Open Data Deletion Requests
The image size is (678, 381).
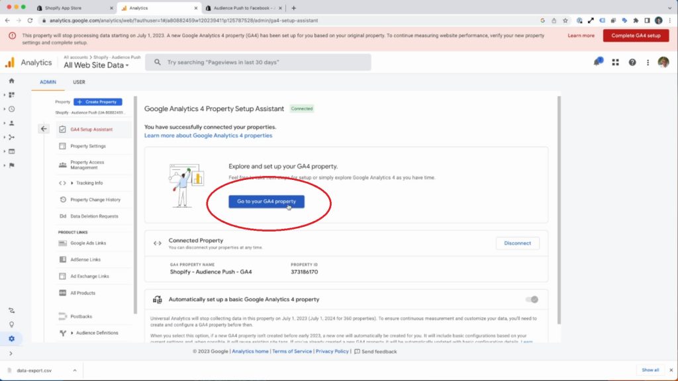(x=94, y=216)
